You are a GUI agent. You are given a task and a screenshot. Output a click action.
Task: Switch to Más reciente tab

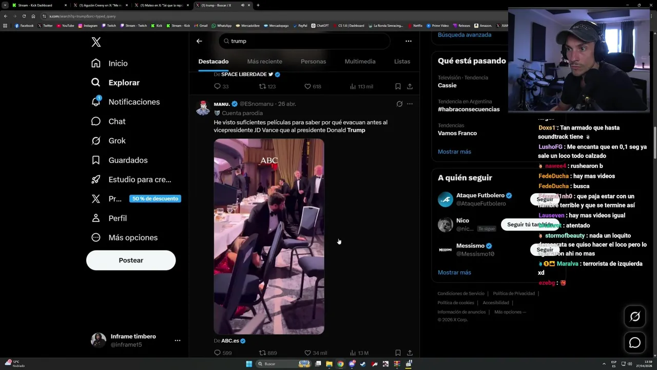click(264, 62)
